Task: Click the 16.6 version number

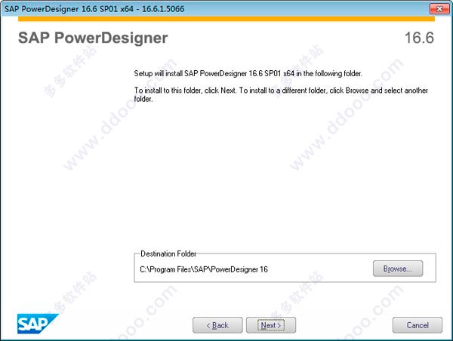Action: tap(419, 38)
